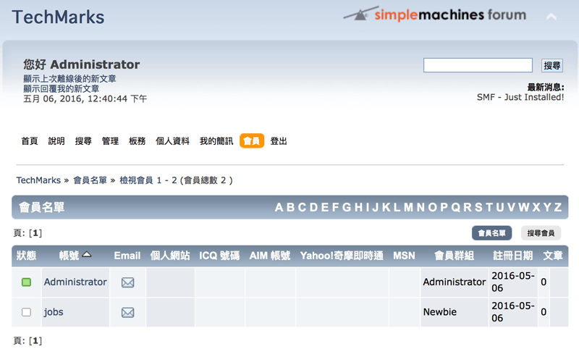
Task: Open the 個人資料 menu item
Action: click(x=172, y=141)
